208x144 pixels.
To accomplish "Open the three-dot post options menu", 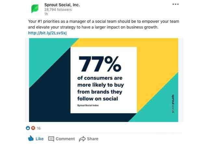I will (x=175, y=4).
